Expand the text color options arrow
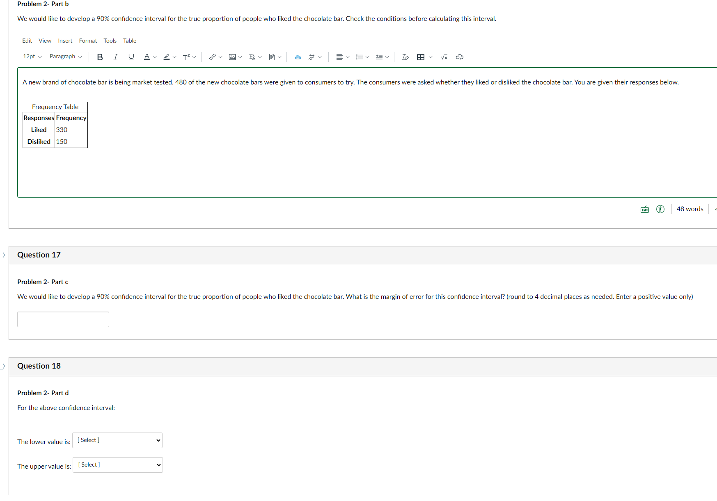 pyautogui.click(x=155, y=57)
